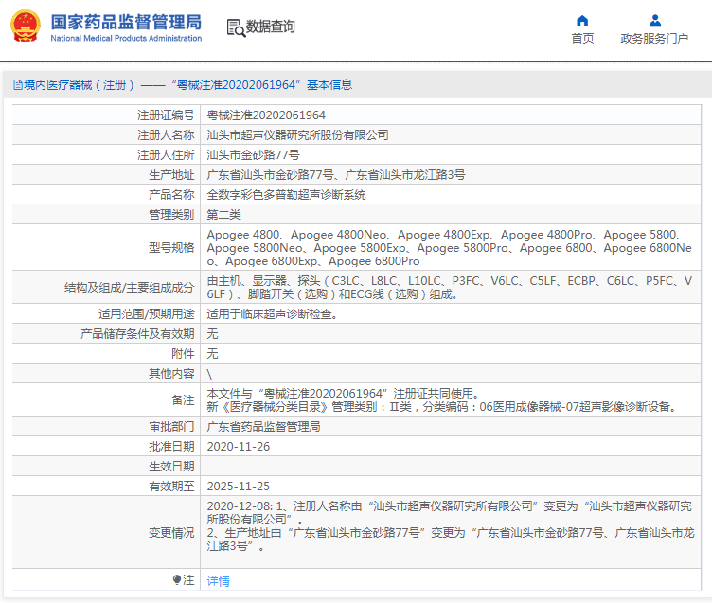Select the 管理类别 label
The width and height of the screenshot is (712, 603).
click(171, 215)
